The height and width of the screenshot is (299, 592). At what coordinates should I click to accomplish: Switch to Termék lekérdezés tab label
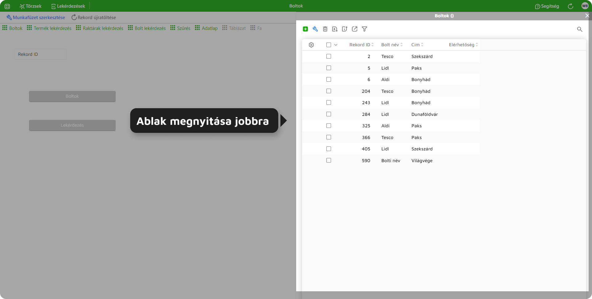pos(53,28)
